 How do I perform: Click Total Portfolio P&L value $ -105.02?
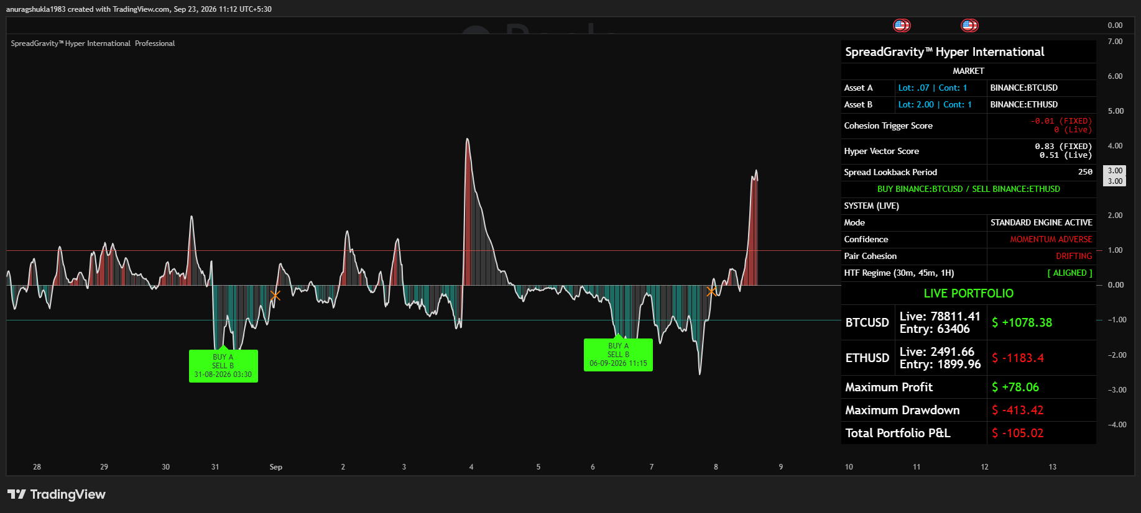[1018, 434]
